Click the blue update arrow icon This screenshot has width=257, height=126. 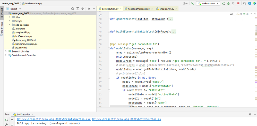(250, 3)
